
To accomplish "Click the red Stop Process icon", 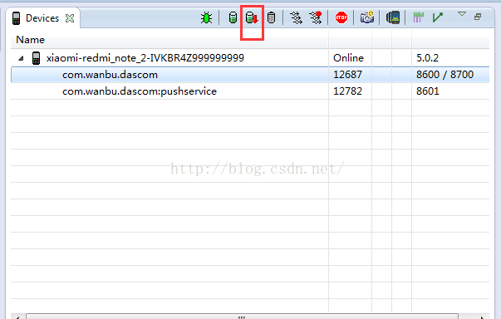I will point(341,17).
